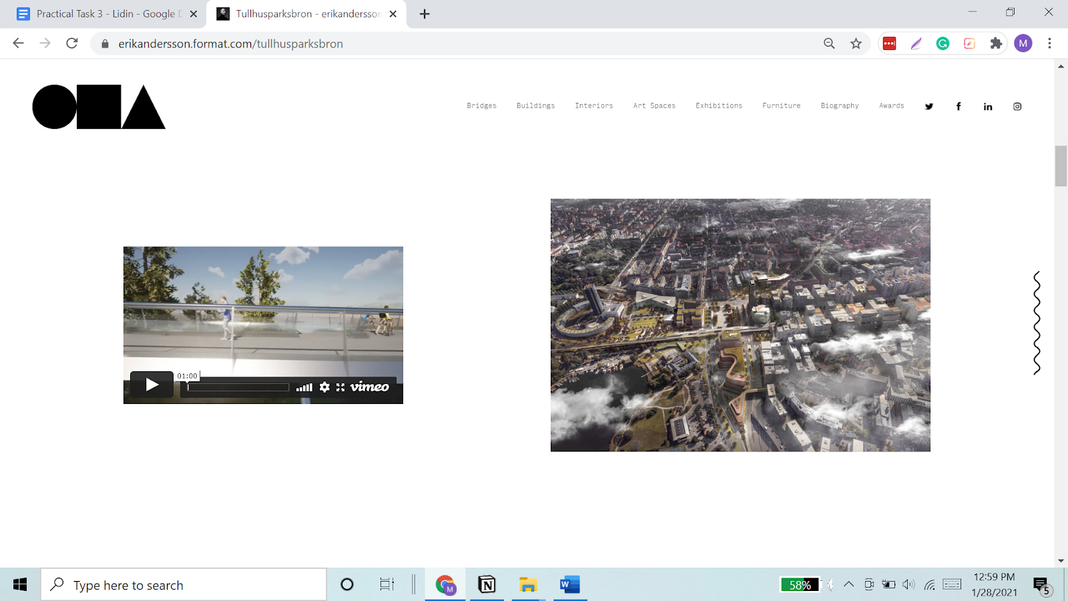Click the address bar URL

click(230, 43)
